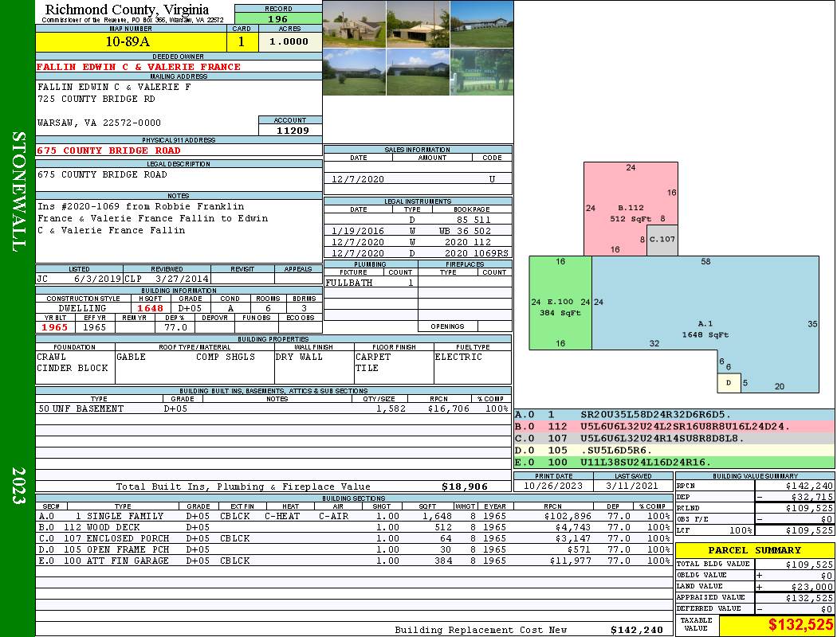Select the green E.100 384 SqFt garage sketch section
Image resolution: width=837 pixels, height=637 pixels.
[560, 303]
